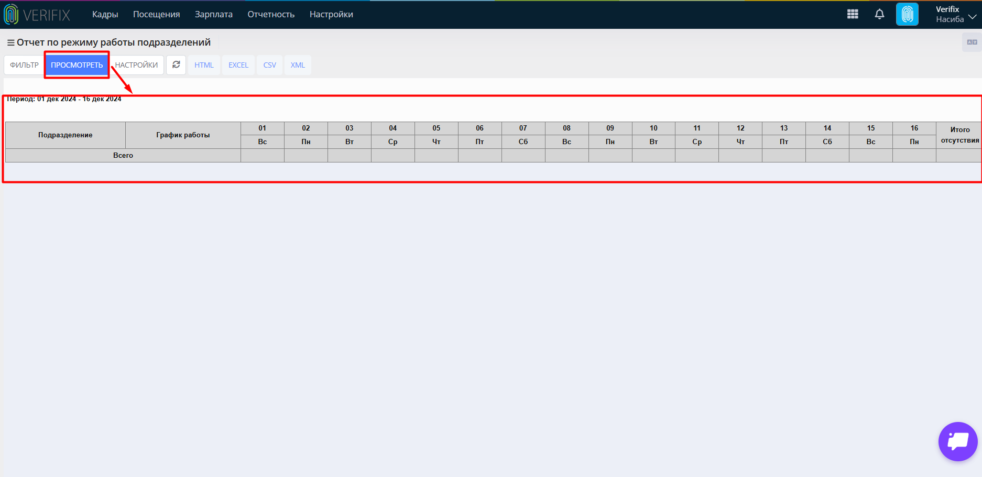Viewport: 982px width, 477px height.
Task: Export report as XML
Action: pyautogui.click(x=298, y=65)
